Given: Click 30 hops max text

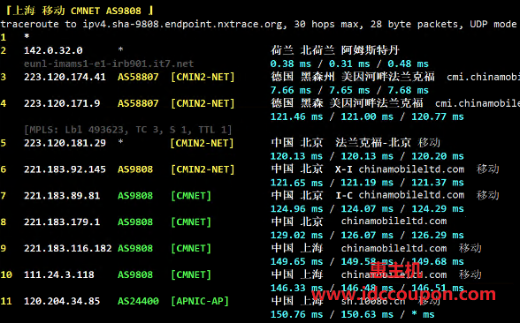Looking at the screenshot, I should (328, 25).
